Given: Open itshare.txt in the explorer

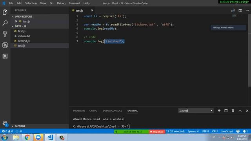Looking at the screenshot, I should point(40,36).
